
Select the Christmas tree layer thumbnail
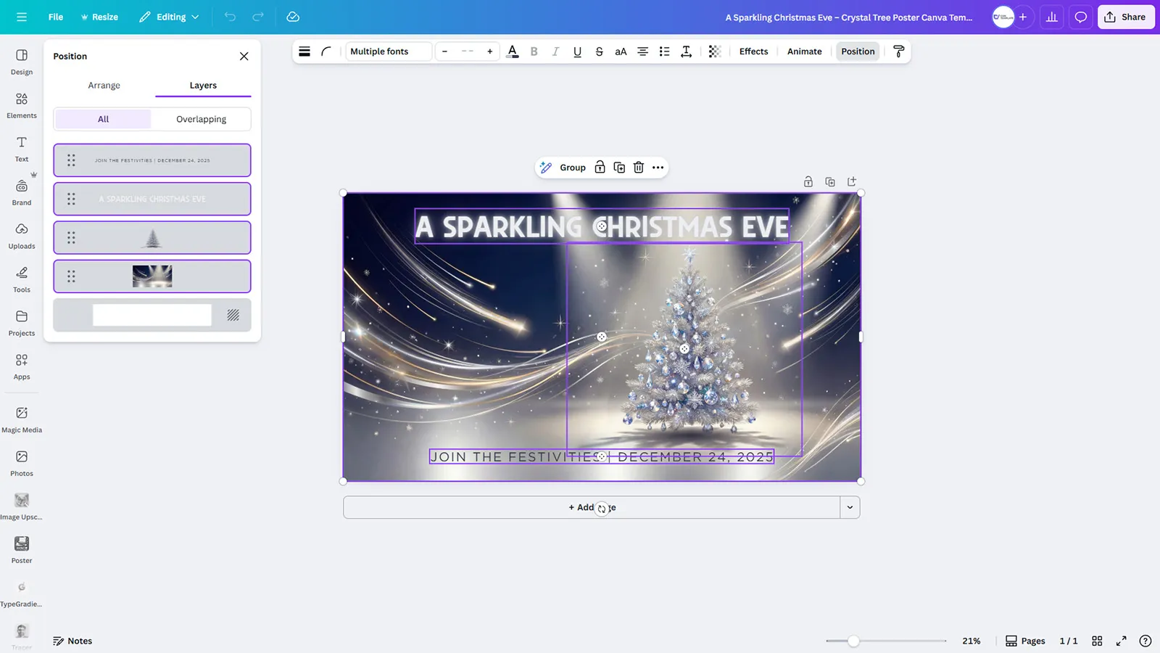point(152,237)
